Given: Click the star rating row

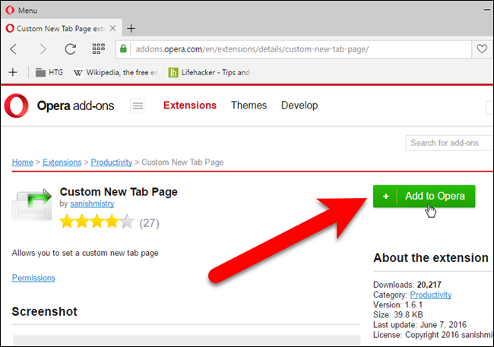Looking at the screenshot, I should (97, 222).
